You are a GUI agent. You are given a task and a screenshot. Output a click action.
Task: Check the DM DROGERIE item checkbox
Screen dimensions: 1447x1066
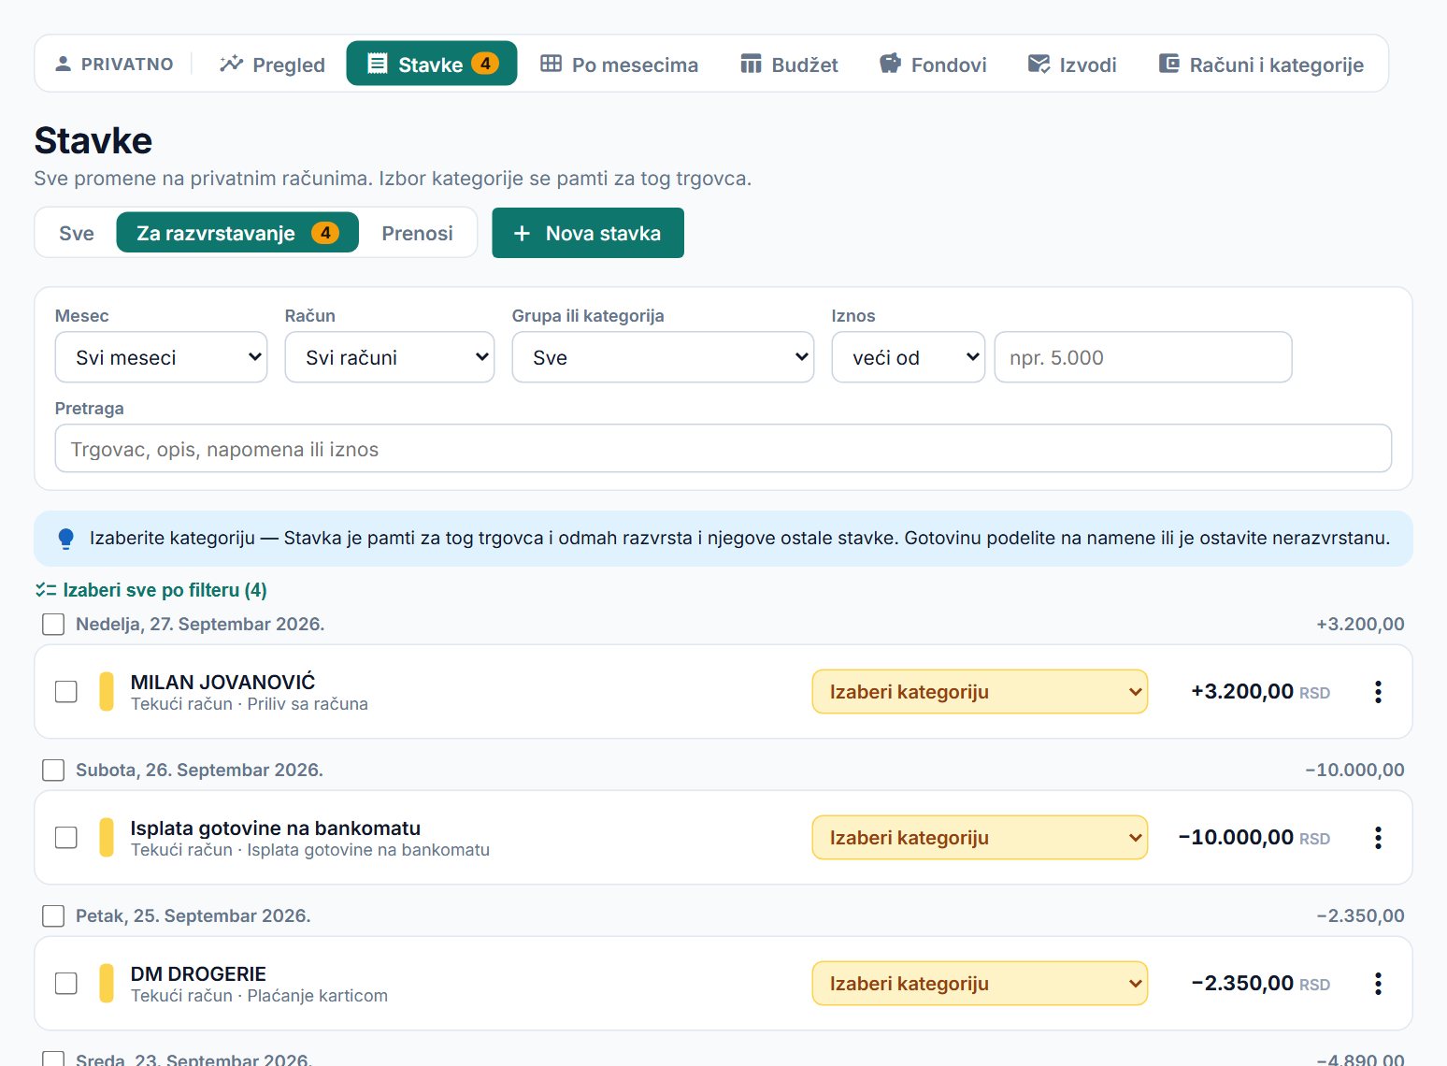(x=66, y=984)
